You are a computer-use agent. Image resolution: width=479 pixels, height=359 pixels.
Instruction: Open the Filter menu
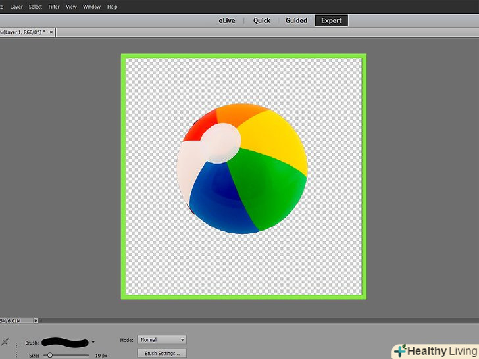coord(54,7)
